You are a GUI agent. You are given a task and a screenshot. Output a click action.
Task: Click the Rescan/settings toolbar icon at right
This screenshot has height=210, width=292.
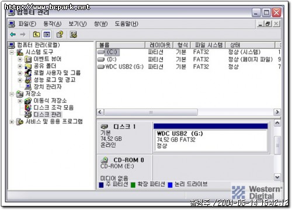74,34
